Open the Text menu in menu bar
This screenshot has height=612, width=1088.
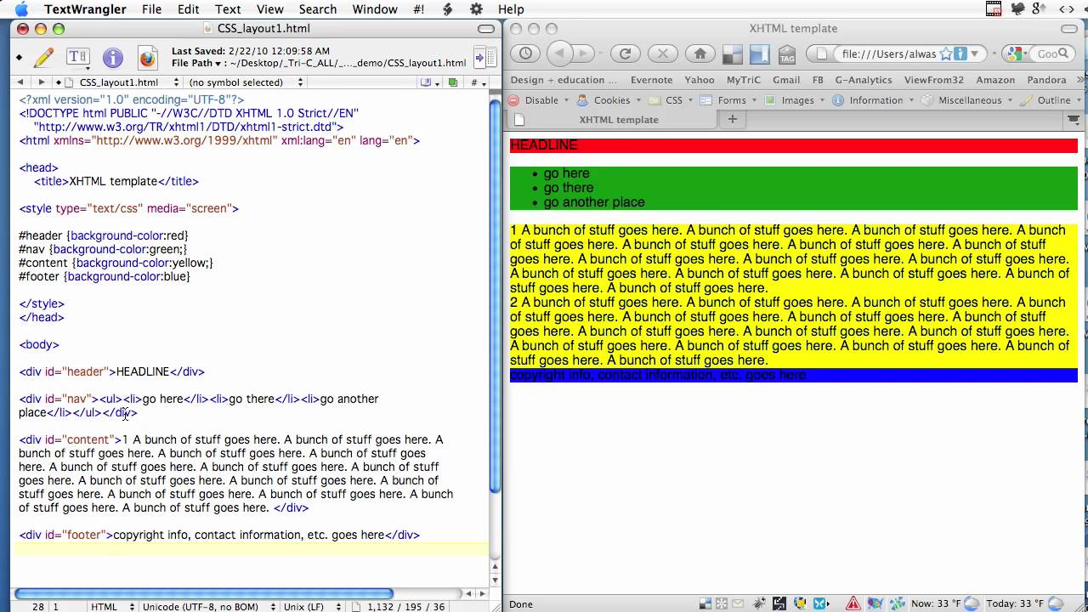pos(228,9)
